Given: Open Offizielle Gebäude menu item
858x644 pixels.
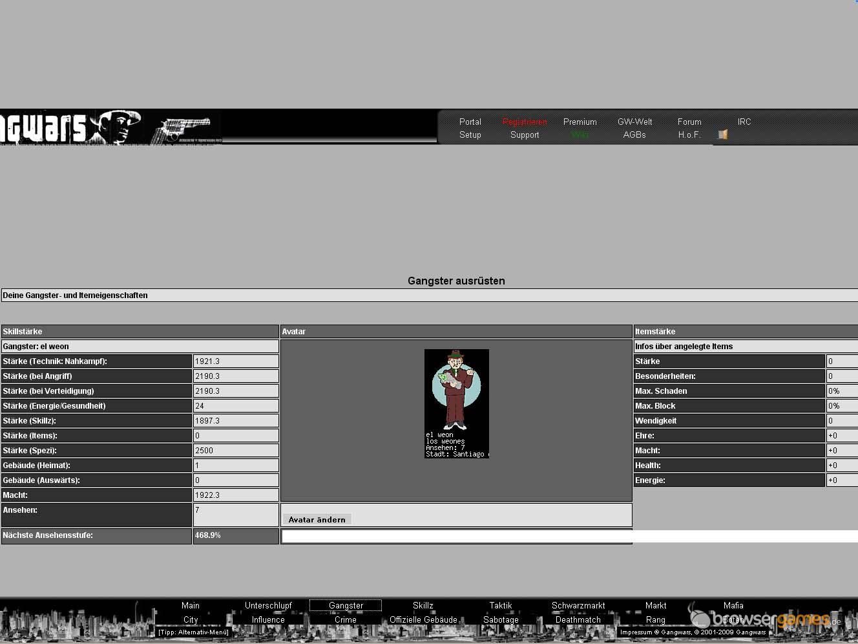Looking at the screenshot, I should (423, 619).
